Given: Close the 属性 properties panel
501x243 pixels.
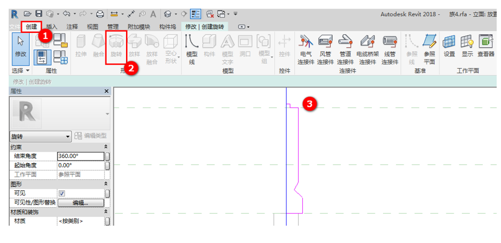Looking at the screenshot, I should [107, 91].
